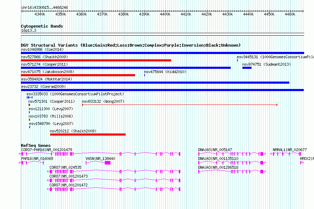The image size is (314, 209).
Task: Select the HMOX2 gene label
Action: (307, 159)
